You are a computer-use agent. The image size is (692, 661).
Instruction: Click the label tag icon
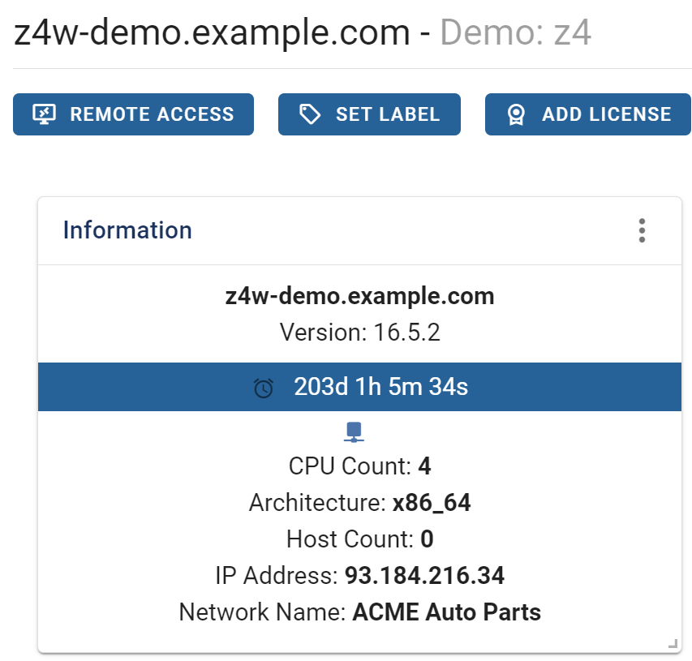[x=310, y=114]
